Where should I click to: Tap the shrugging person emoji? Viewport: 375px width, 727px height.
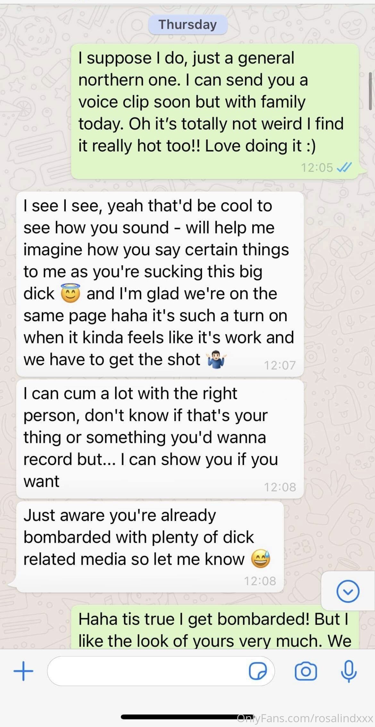pyautogui.click(x=216, y=359)
